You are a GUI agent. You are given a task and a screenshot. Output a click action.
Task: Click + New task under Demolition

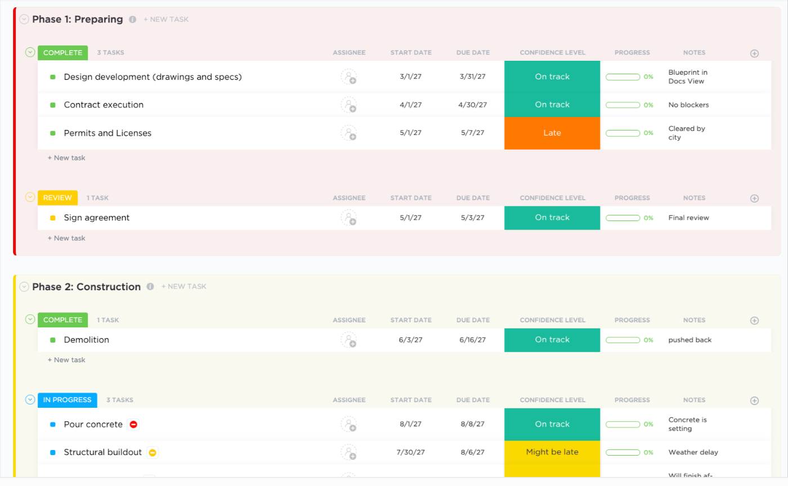pos(66,359)
